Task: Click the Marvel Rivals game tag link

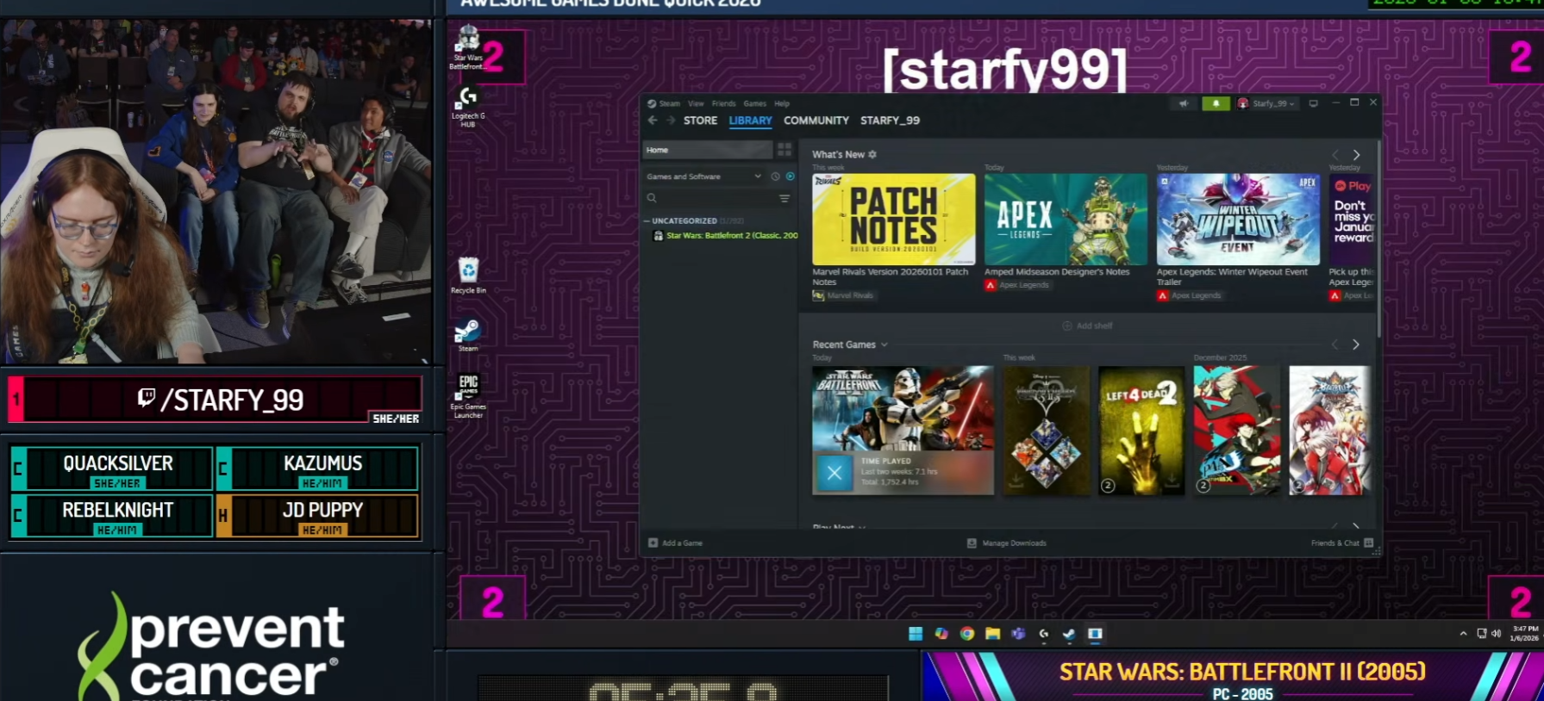Action: coord(843,295)
